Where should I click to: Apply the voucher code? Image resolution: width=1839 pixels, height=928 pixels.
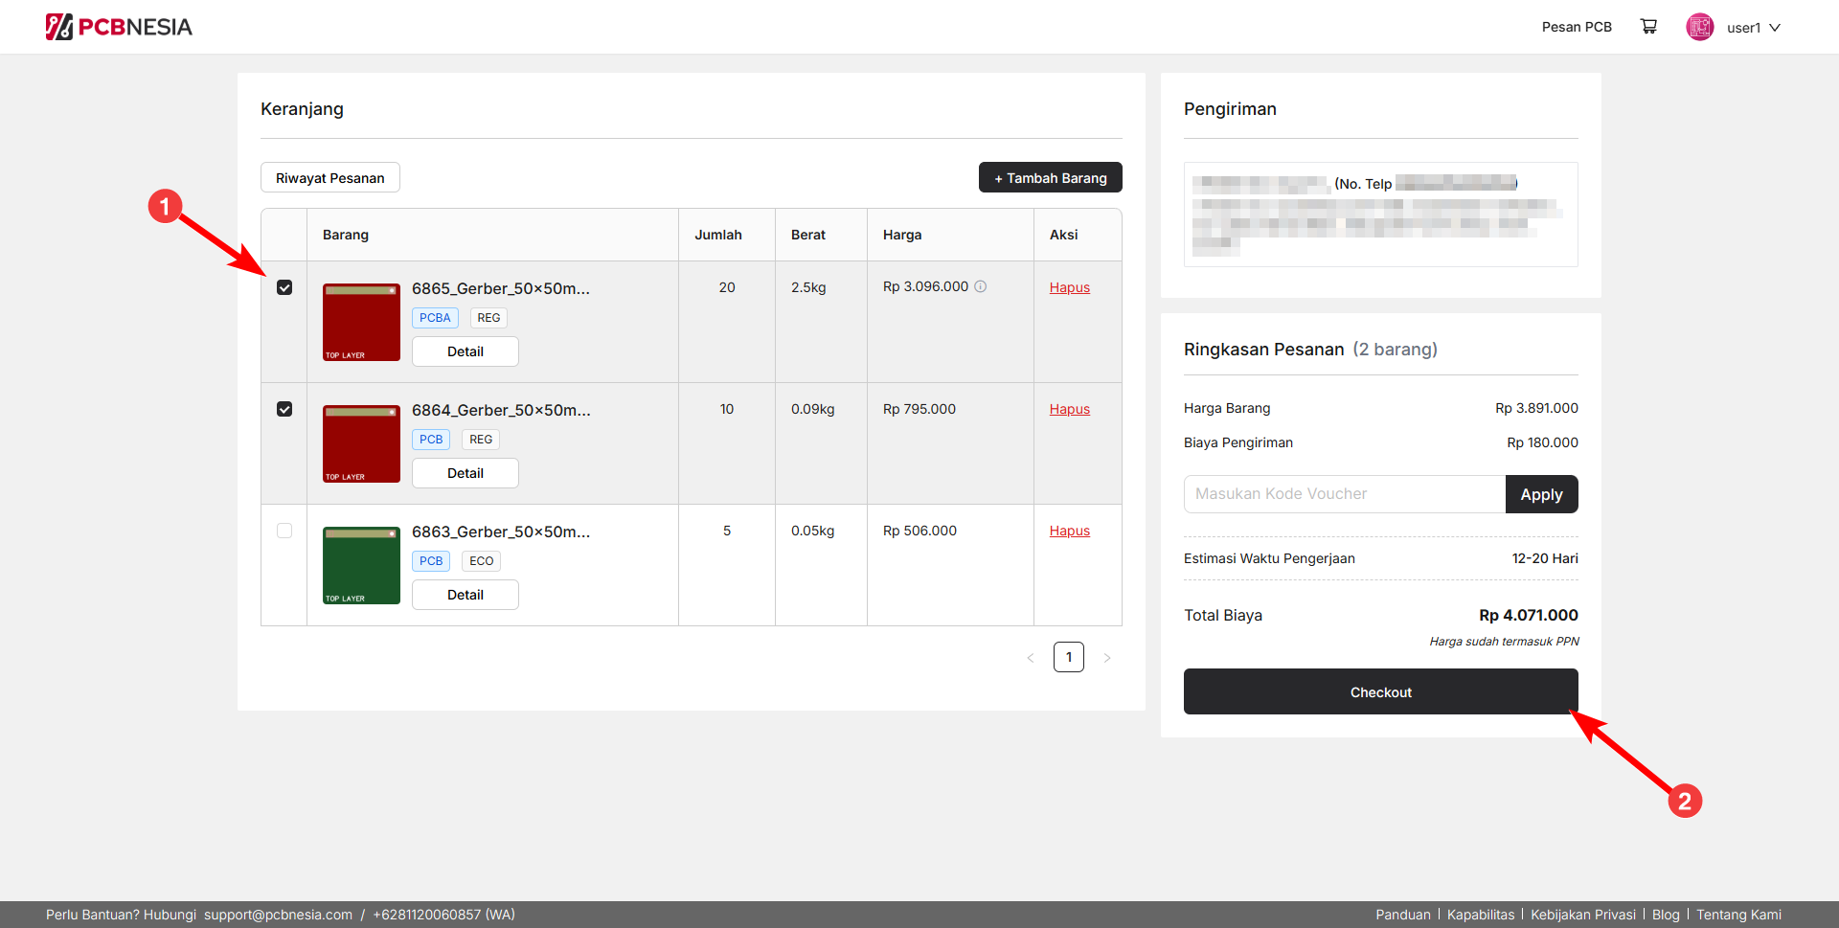tap(1542, 494)
